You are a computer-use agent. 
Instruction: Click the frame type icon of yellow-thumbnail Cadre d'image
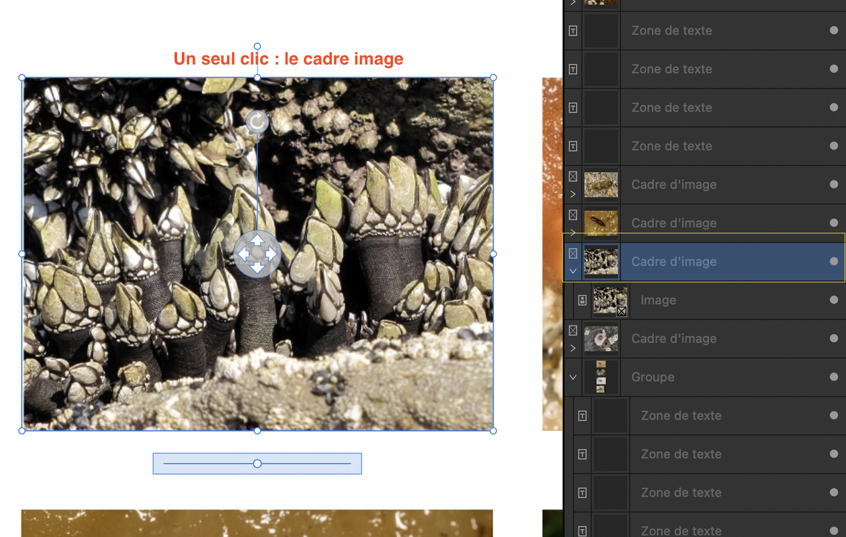(573, 215)
